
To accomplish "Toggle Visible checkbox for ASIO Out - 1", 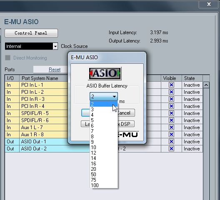I will pyautogui.click(x=171, y=142).
